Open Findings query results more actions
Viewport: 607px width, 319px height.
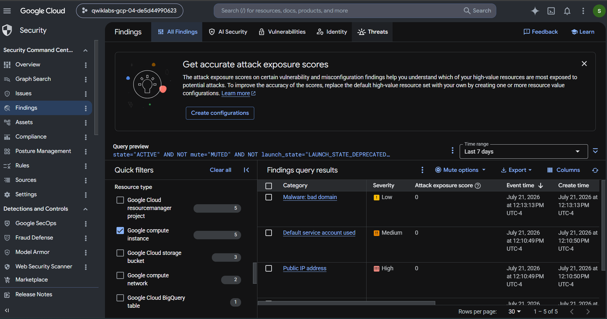point(422,170)
